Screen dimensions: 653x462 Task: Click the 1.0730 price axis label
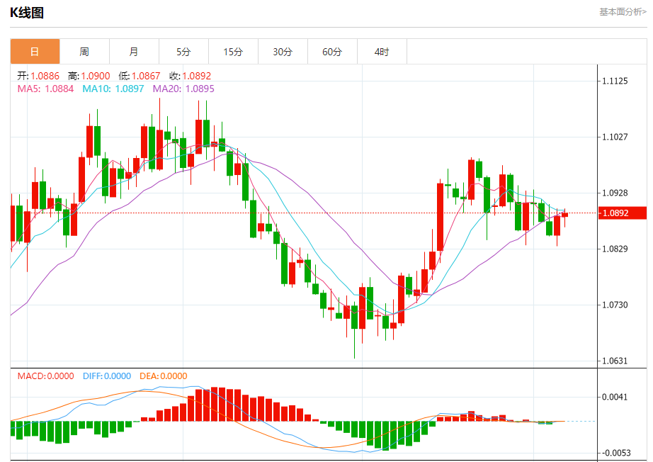point(615,305)
